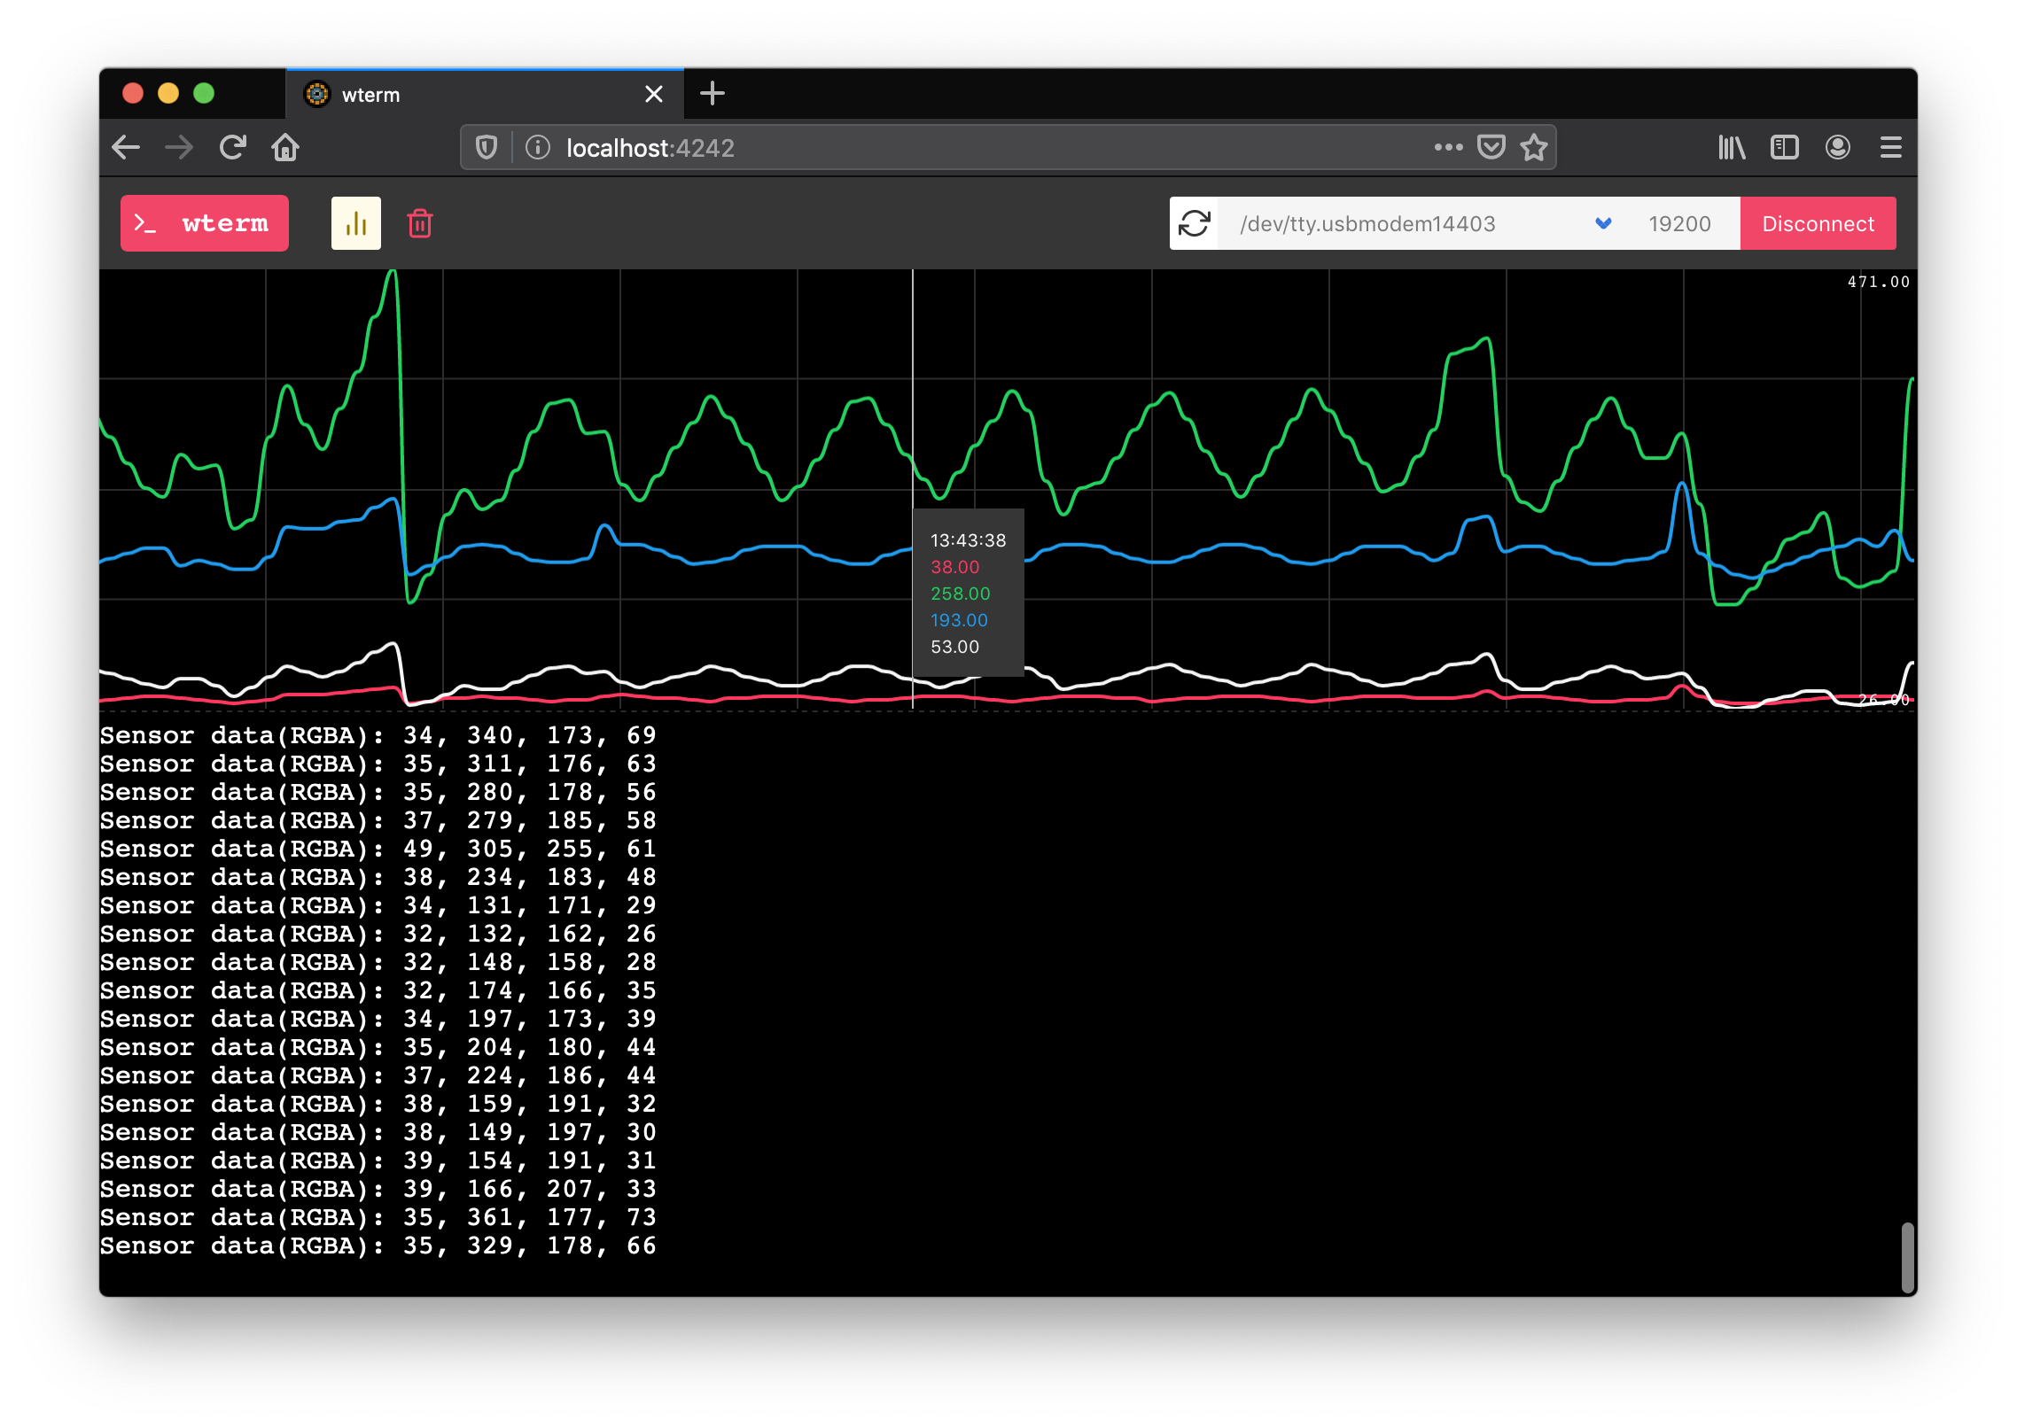This screenshot has height=1428, width=2017.
Task: Open the Library bookshelf icon
Action: point(1731,147)
